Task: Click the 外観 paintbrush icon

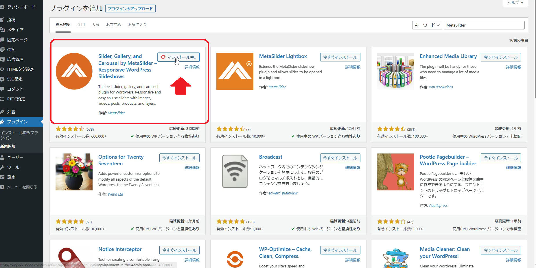Action: point(2,112)
